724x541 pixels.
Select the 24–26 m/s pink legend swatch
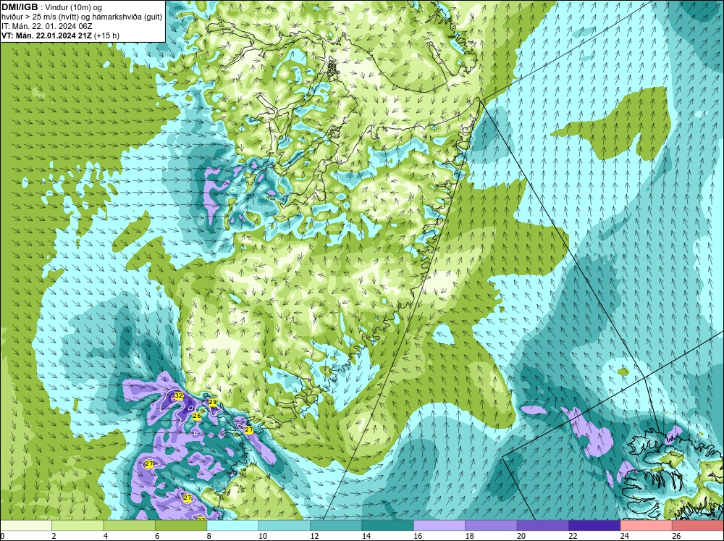(x=647, y=525)
